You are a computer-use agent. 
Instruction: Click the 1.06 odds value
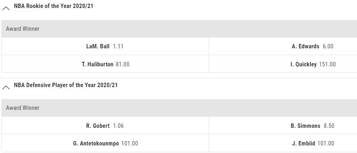tap(118, 126)
